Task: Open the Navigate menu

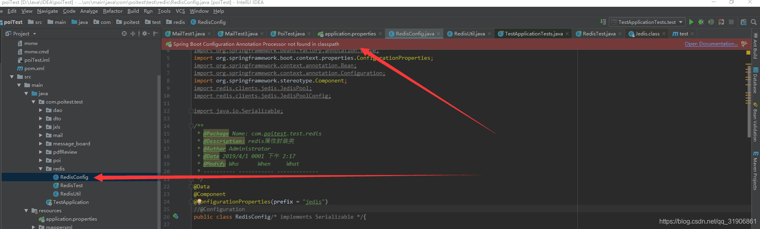Action: click(x=48, y=11)
